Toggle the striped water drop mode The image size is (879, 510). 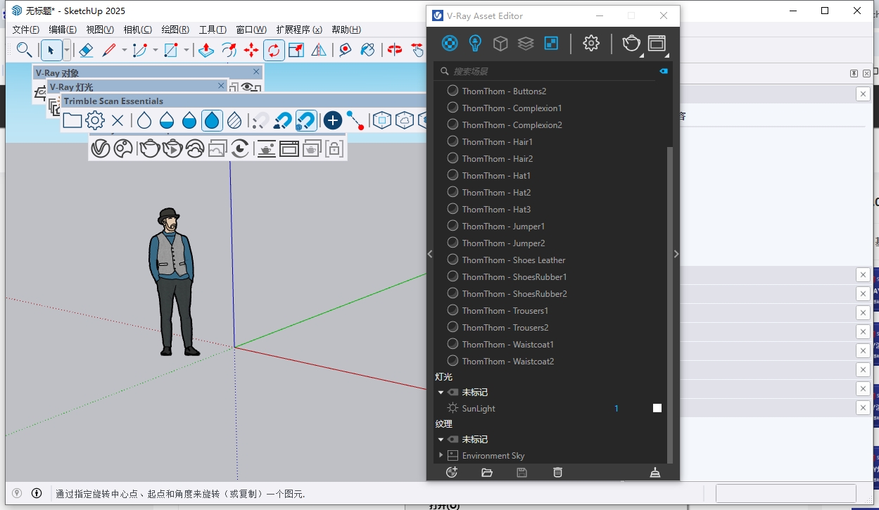234,120
